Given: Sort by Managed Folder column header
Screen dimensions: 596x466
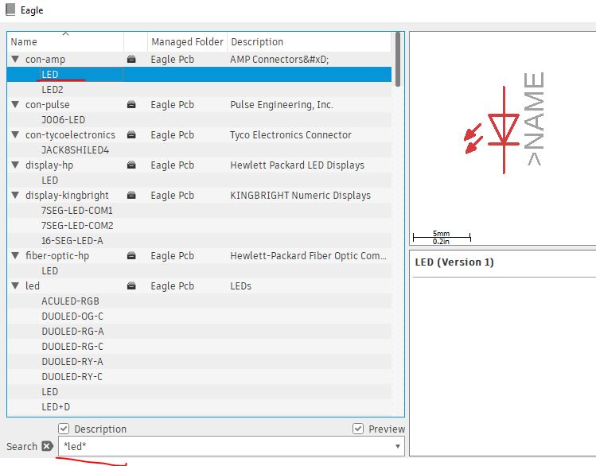Looking at the screenshot, I should (x=187, y=42).
